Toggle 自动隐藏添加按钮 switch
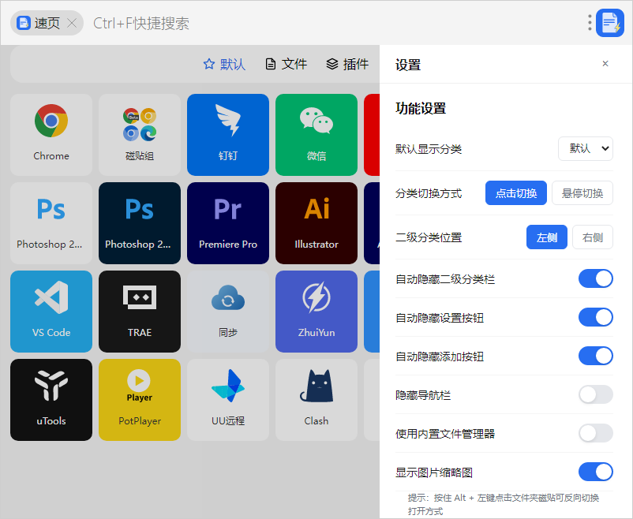633x519 pixels. pyautogui.click(x=595, y=356)
